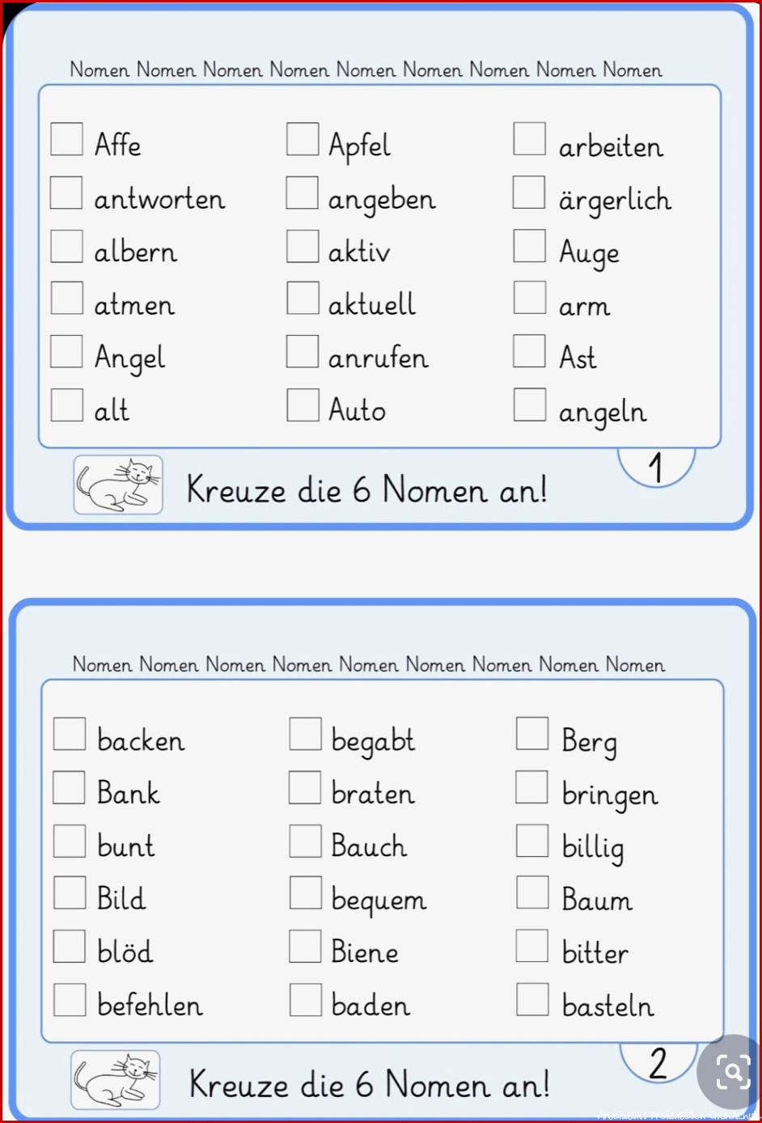Mark the checkbox beside Angel
This screenshot has width=762, height=1123.
(x=67, y=352)
